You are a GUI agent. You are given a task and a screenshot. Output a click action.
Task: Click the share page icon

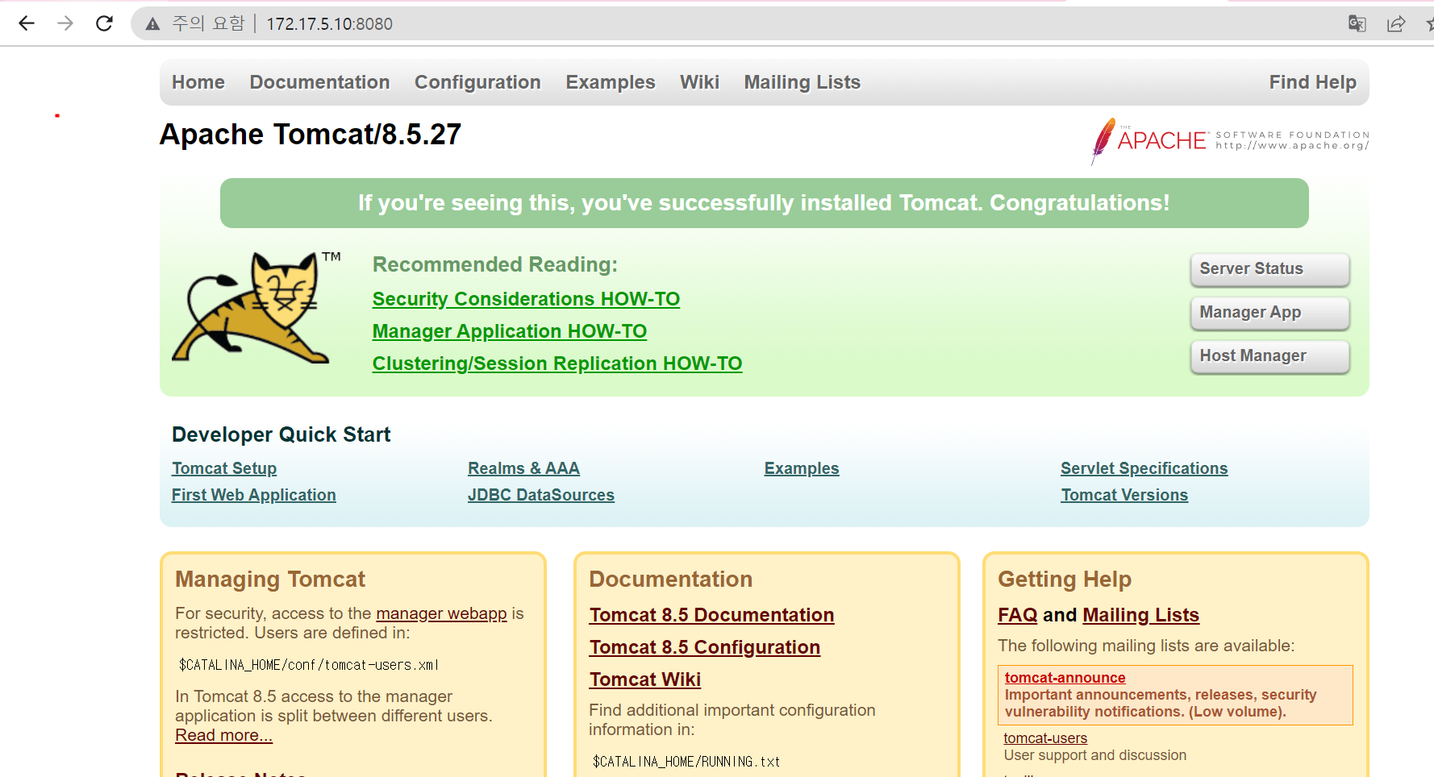1396,23
